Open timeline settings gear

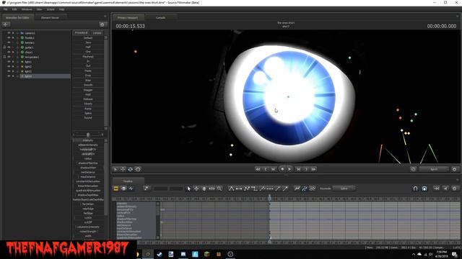pyautogui.click(x=454, y=188)
